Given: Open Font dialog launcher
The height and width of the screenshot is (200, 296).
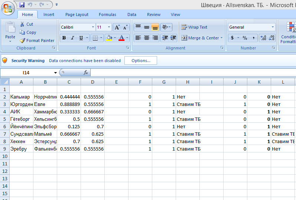Looking at the screenshot, I should click(128, 48).
